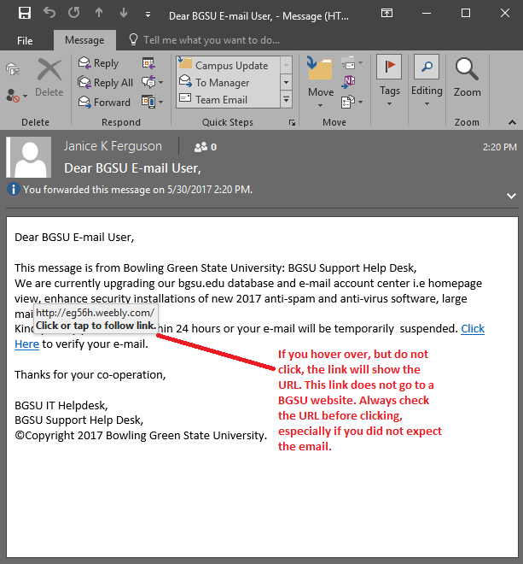Select the Message ribbon tab
This screenshot has width=523, height=564.
84,40
